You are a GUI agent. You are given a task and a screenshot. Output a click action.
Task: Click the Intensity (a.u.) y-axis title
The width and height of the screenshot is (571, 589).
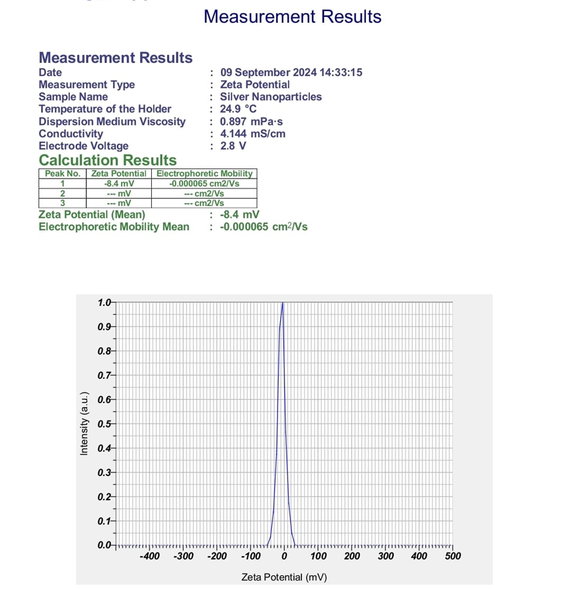(84, 423)
